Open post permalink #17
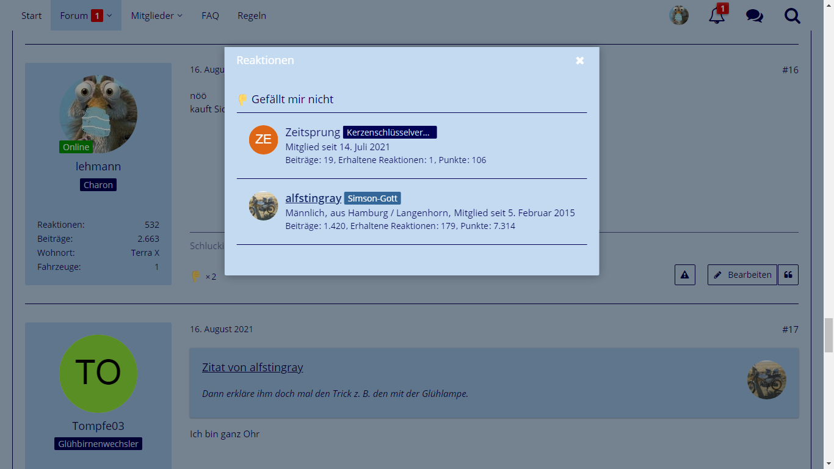Image resolution: width=834 pixels, height=469 pixels. 790,329
